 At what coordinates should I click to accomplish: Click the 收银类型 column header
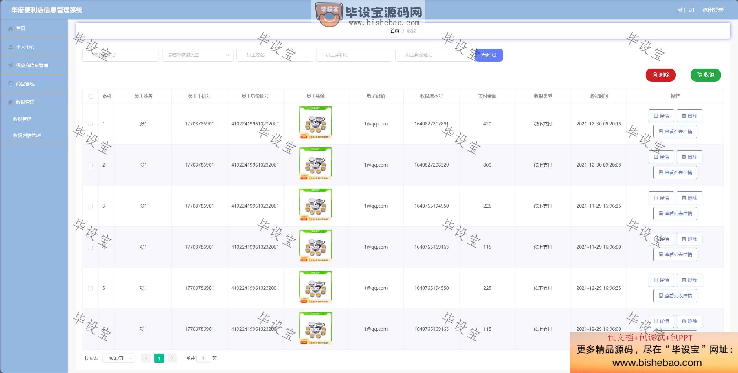coord(543,96)
